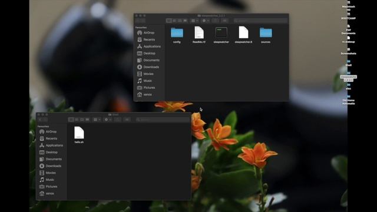Switch Shell window to list view
This screenshot has height=212, width=377.
click(77, 120)
